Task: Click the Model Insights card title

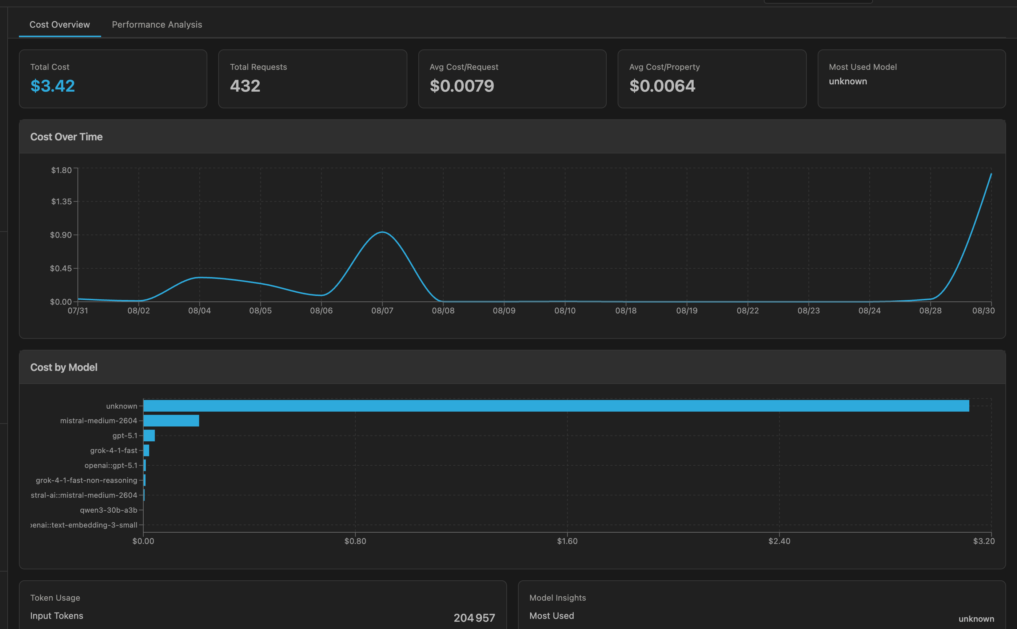Action: tap(558, 598)
